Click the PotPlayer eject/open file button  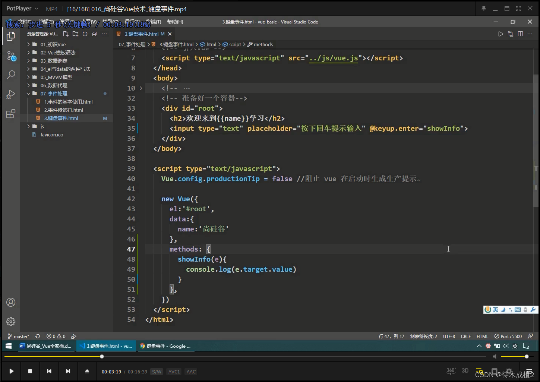point(87,371)
